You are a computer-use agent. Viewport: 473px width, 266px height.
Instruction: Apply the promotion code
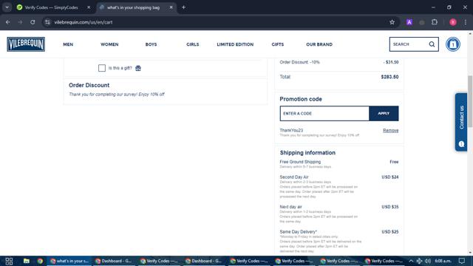[x=384, y=113]
